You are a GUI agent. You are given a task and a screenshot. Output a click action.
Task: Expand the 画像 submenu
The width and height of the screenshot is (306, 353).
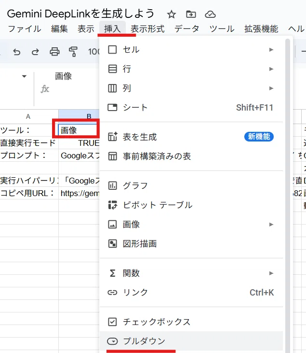coord(191,225)
